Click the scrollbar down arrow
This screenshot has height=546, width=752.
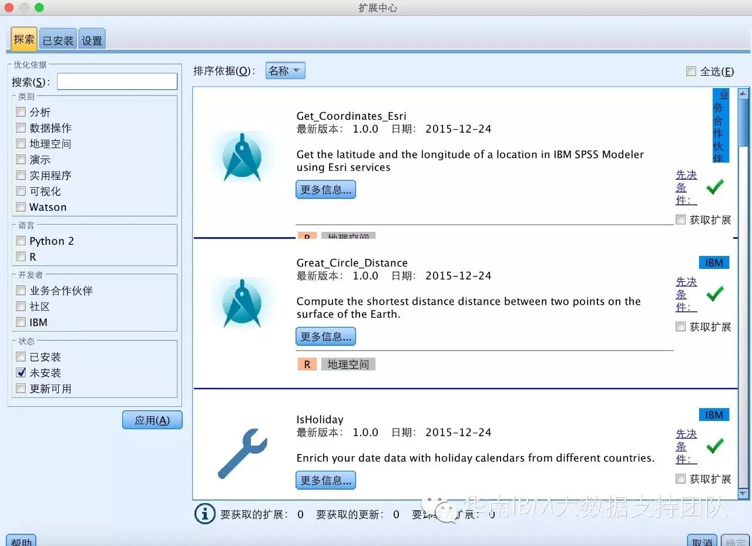743,494
